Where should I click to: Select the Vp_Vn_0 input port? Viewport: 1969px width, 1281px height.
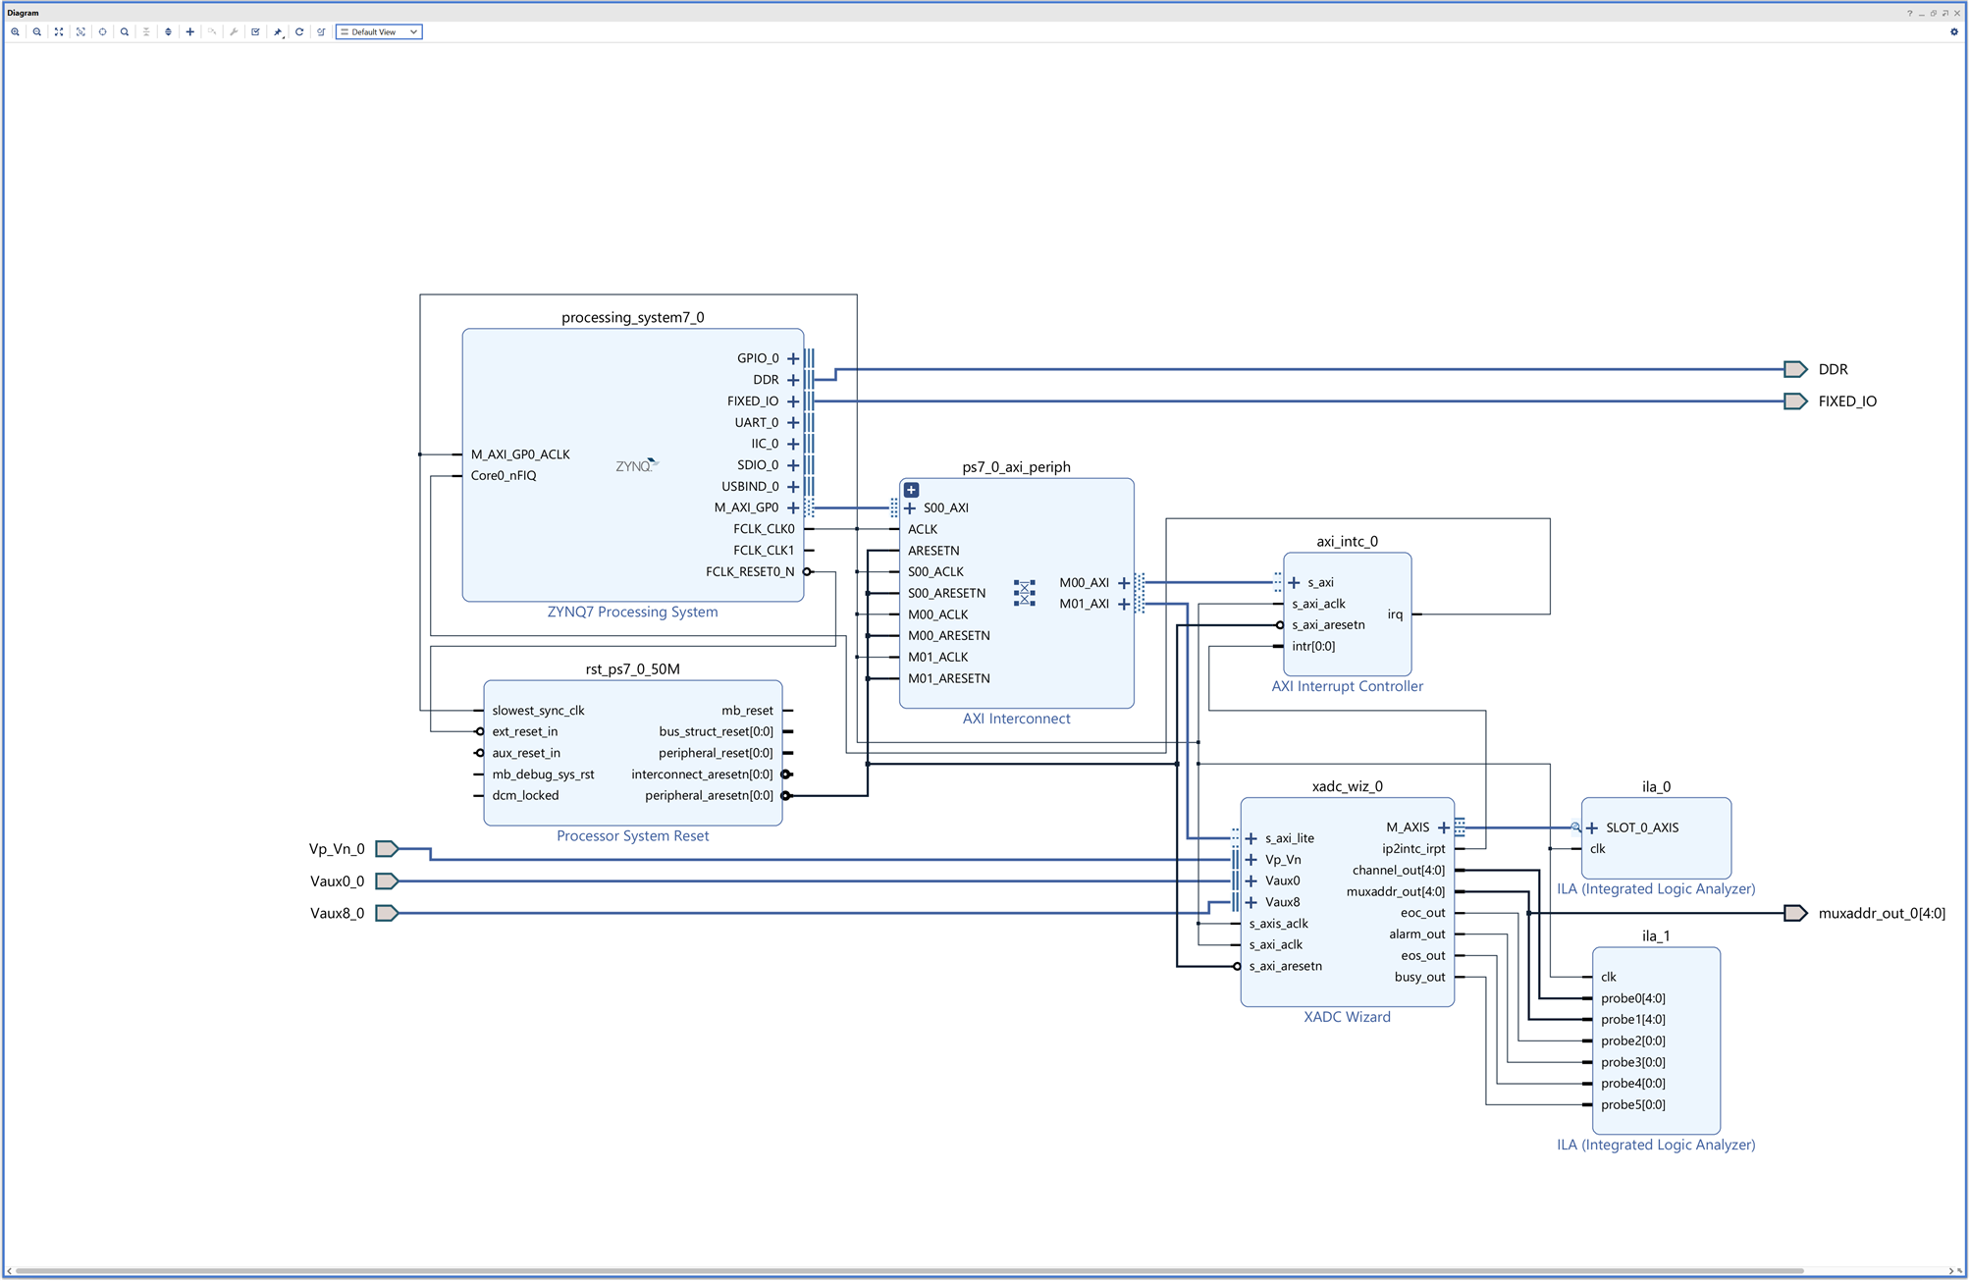pos(388,848)
